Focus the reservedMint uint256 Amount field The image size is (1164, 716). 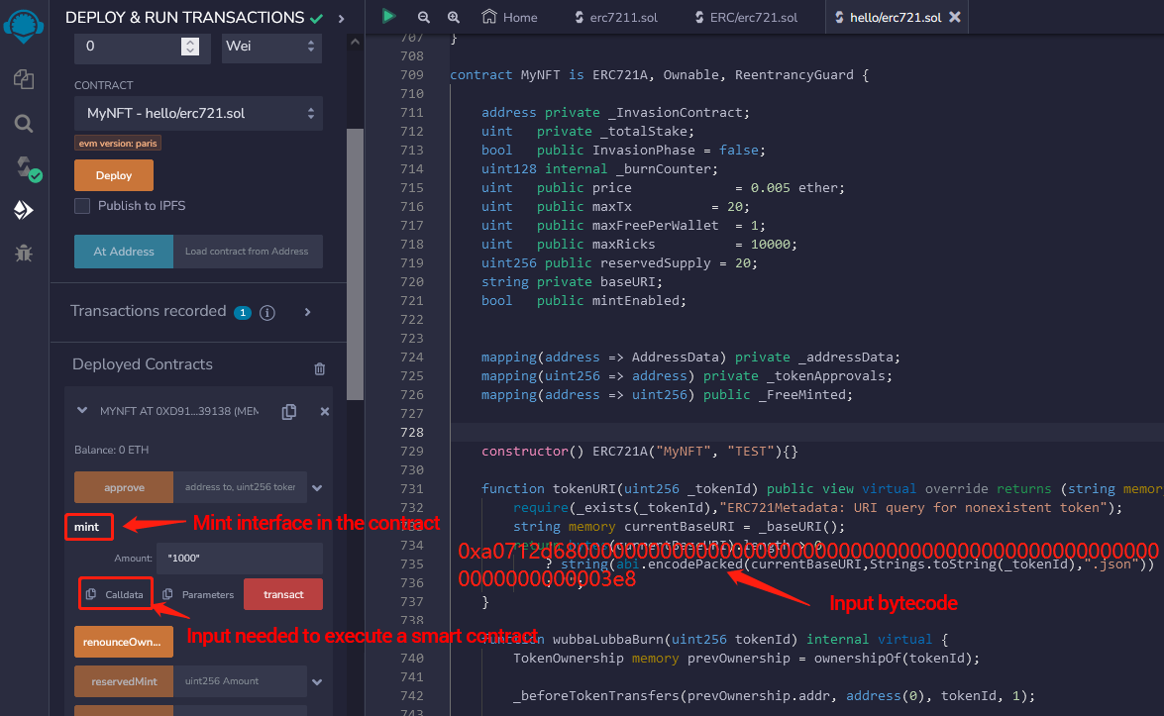(240, 681)
